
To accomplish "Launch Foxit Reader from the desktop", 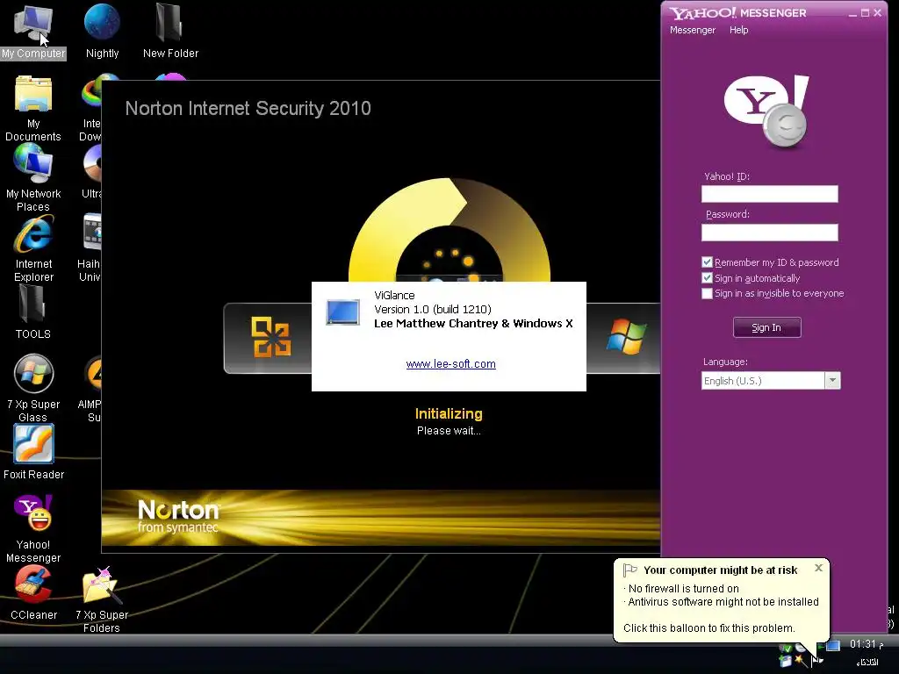I will tap(33, 452).
